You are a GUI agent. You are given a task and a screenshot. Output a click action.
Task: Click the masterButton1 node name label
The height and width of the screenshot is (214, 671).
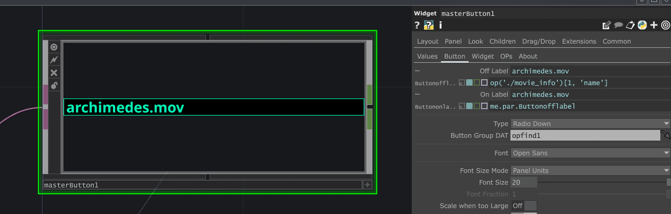pyautogui.click(x=202, y=185)
